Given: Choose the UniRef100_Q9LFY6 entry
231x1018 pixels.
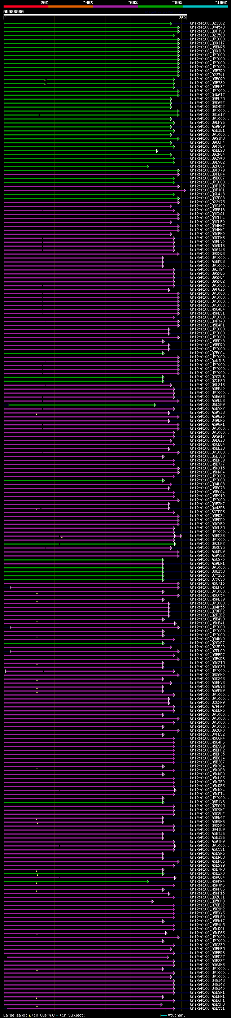Looking at the screenshot, I should coord(207,123).
